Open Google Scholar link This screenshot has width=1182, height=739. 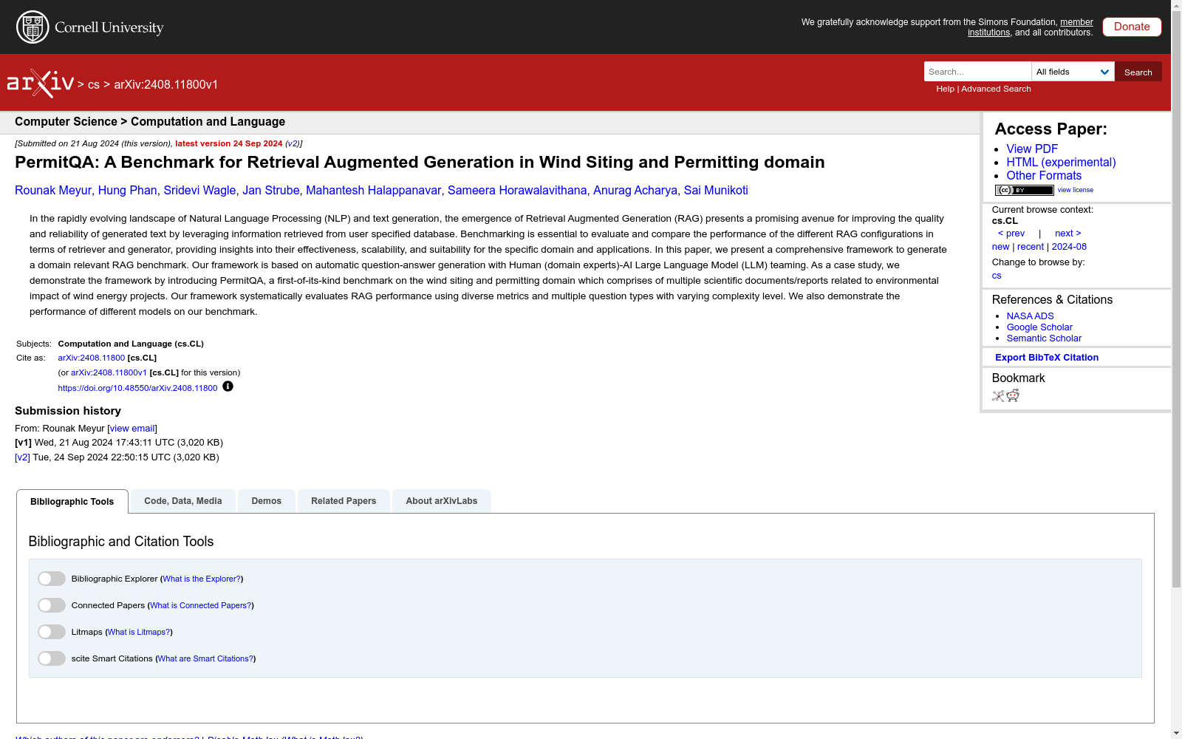[x=1039, y=327]
